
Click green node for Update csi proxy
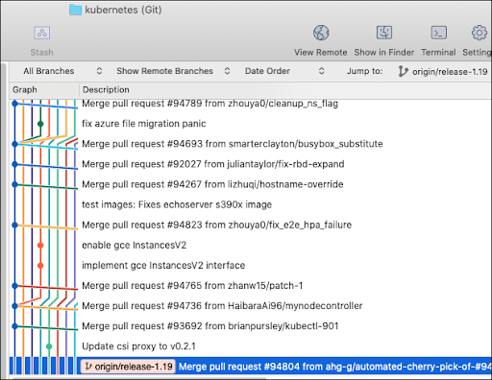49,346
